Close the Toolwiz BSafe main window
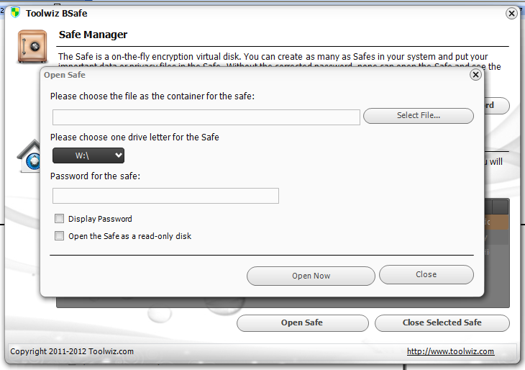This screenshot has height=370, width=525. pos(511,14)
